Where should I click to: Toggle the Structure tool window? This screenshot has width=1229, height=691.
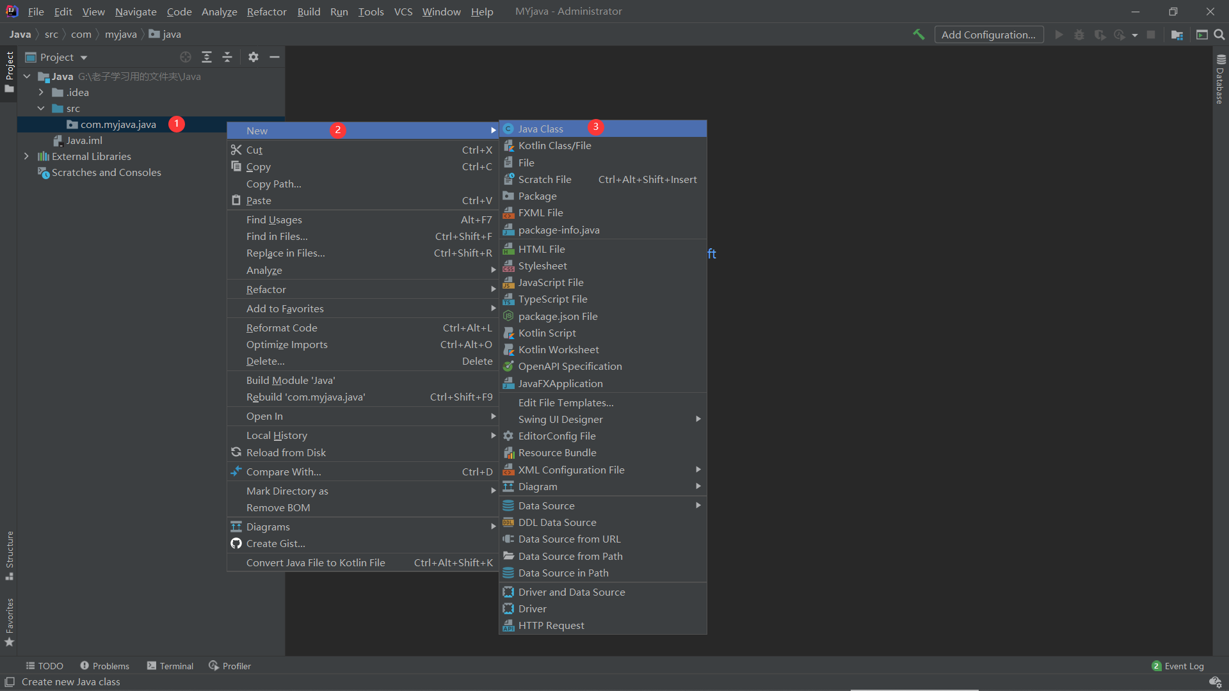[x=9, y=554]
